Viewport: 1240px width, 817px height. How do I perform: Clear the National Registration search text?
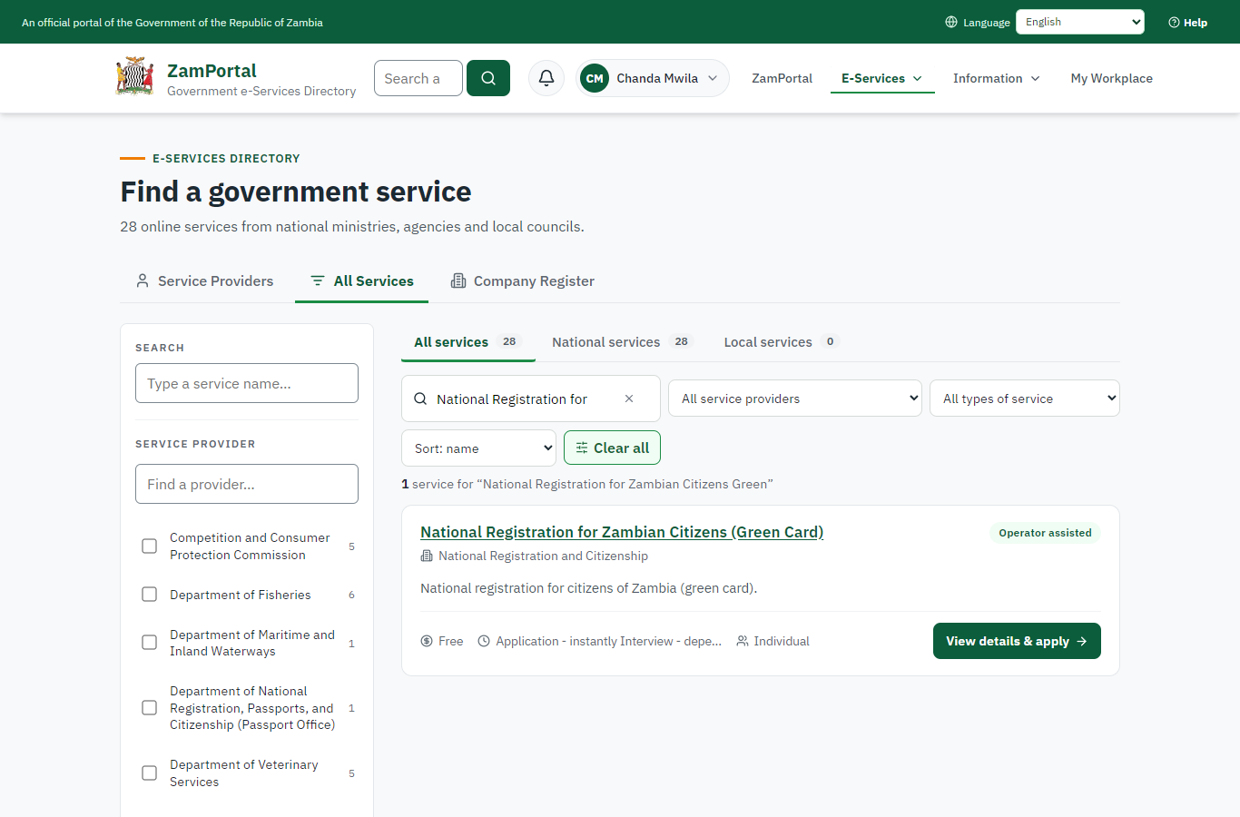[629, 399]
